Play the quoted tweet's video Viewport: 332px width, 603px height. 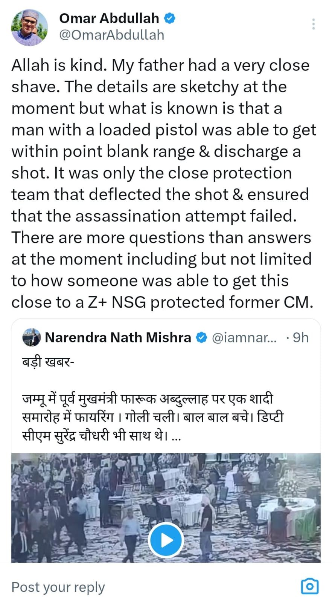click(x=166, y=540)
